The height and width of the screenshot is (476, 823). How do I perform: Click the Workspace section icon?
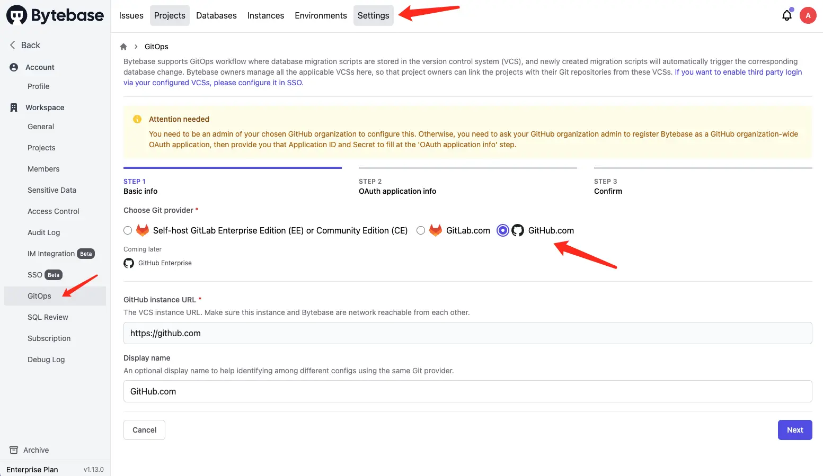13,107
